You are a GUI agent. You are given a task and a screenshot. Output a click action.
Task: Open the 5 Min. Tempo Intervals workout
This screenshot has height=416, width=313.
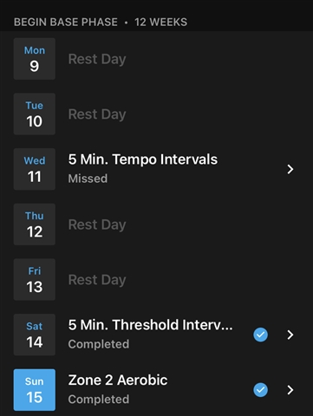143,159
